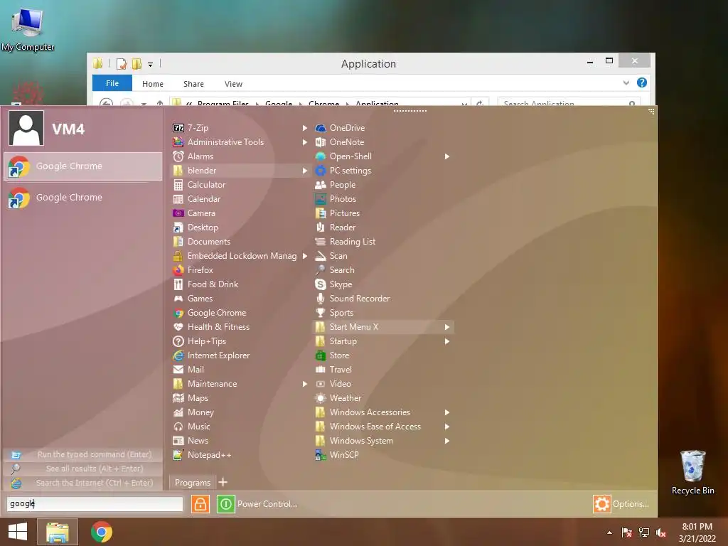Image resolution: width=728 pixels, height=546 pixels.
Task: Run the typed command entry
Action: click(82, 454)
